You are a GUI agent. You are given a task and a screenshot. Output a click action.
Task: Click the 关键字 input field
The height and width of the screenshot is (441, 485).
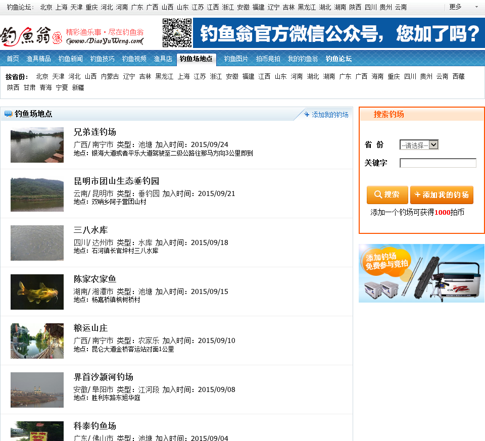438,163
